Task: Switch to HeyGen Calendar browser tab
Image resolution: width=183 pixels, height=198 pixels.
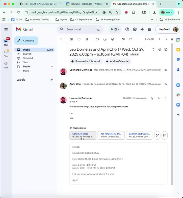Action: (87, 4)
